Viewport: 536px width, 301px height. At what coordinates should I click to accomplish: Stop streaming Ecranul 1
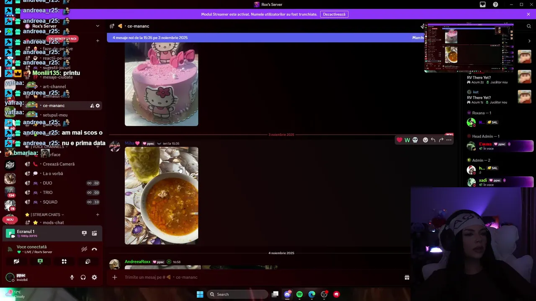[84, 233]
